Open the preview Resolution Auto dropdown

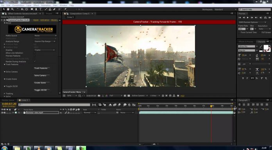pos(264,29)
